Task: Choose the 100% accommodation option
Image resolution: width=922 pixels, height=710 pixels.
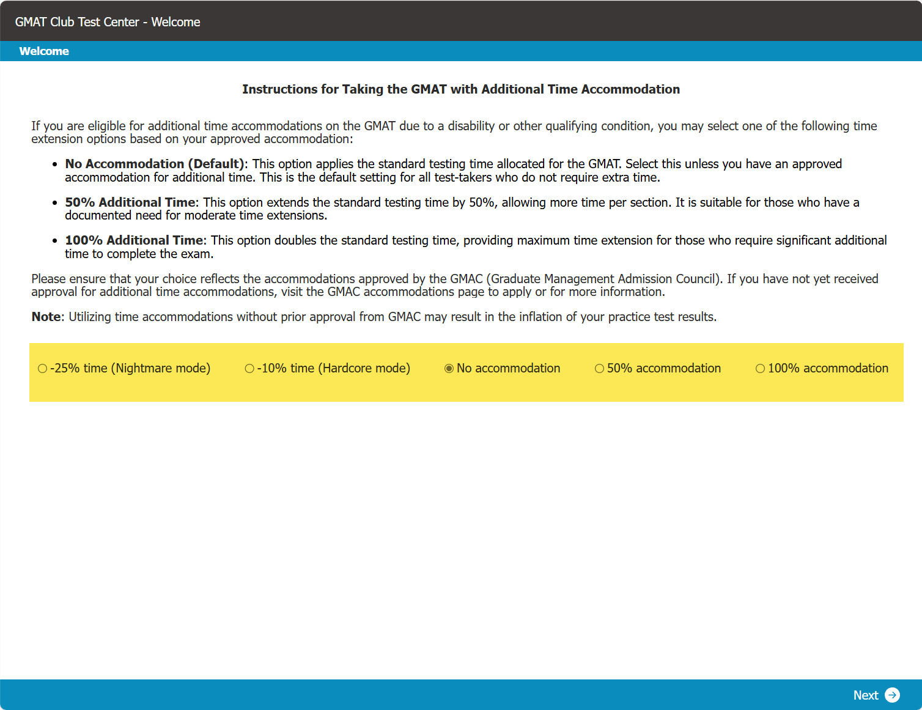Action: 761,368
